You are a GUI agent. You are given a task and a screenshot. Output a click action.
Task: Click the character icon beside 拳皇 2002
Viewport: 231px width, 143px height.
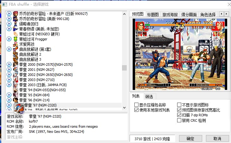[15, 75]
